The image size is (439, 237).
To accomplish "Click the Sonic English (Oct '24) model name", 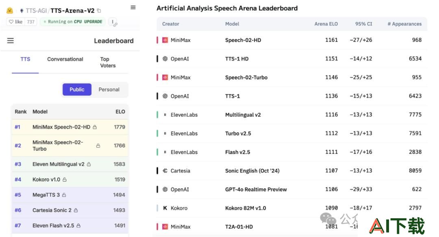I will (x=252, y=171).
